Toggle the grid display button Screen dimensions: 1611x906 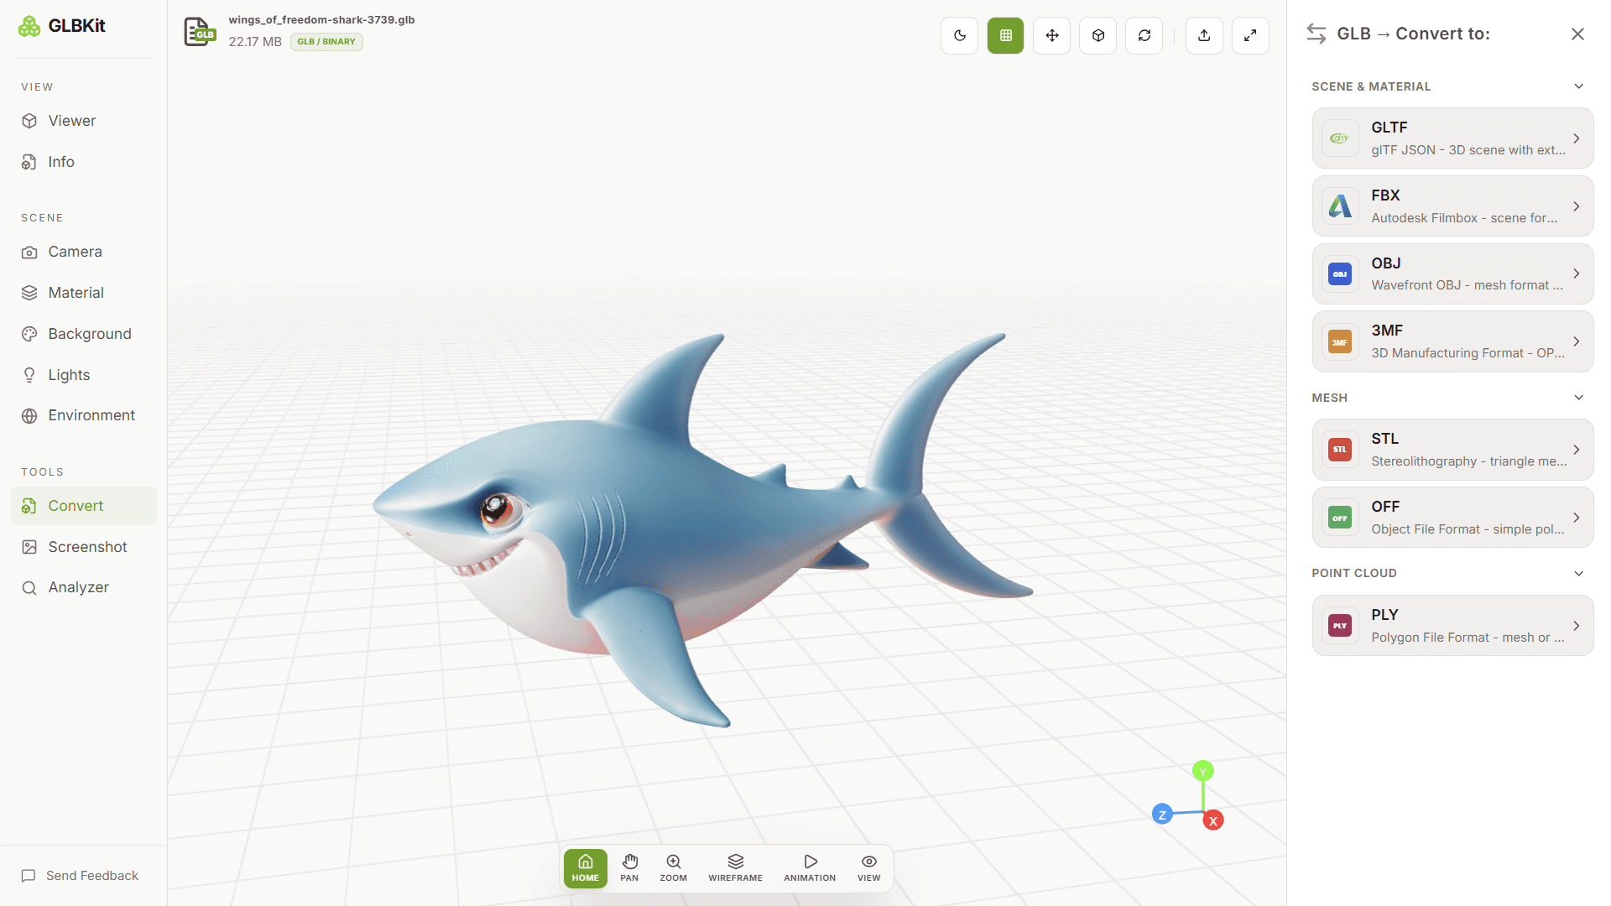pos(1005,35)
